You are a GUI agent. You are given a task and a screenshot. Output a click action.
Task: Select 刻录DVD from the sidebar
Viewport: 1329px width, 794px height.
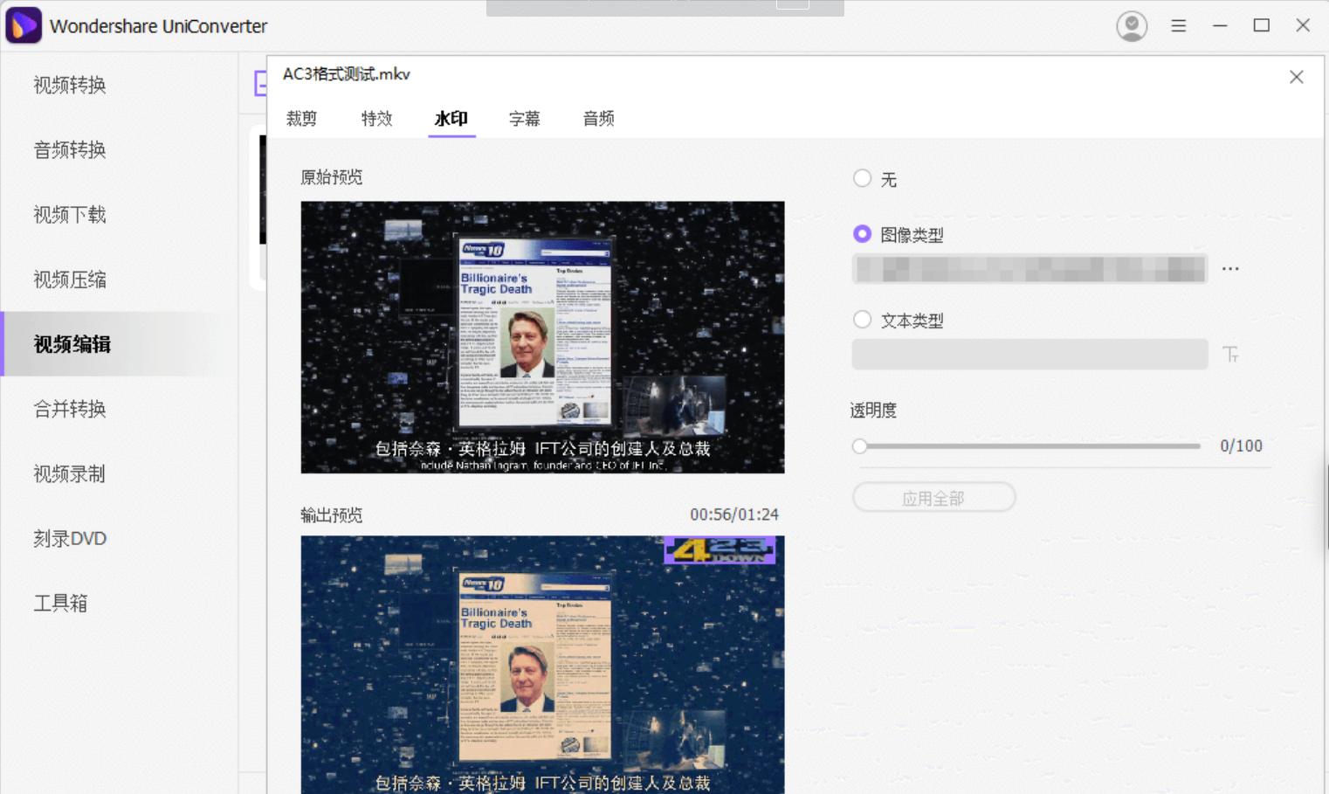click(x=70, y=538)
